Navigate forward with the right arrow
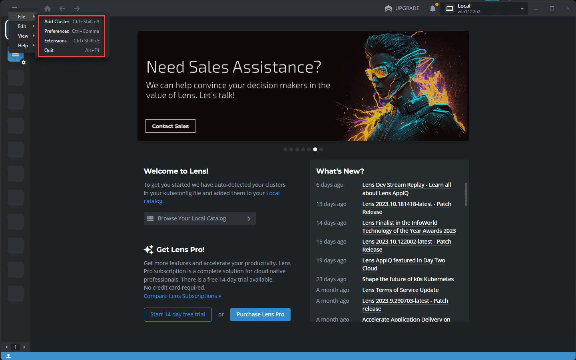Screen dimensions: 576x360 (77, 8)
